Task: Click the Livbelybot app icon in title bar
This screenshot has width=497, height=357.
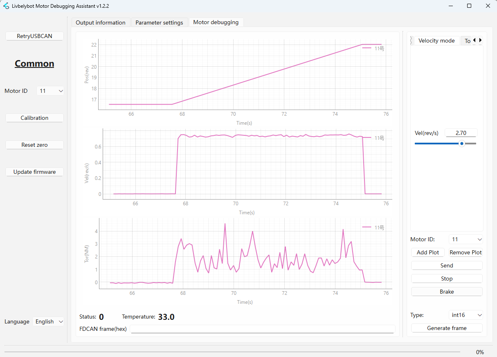Action: 6,6
